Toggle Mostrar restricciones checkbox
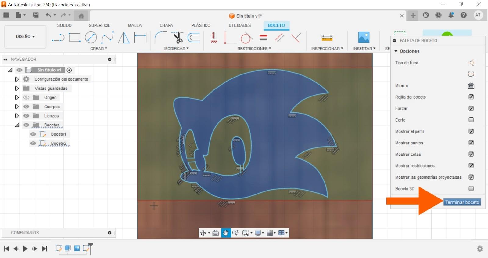Viewport: 488px width, 258px height. click(x=471, y=165)
